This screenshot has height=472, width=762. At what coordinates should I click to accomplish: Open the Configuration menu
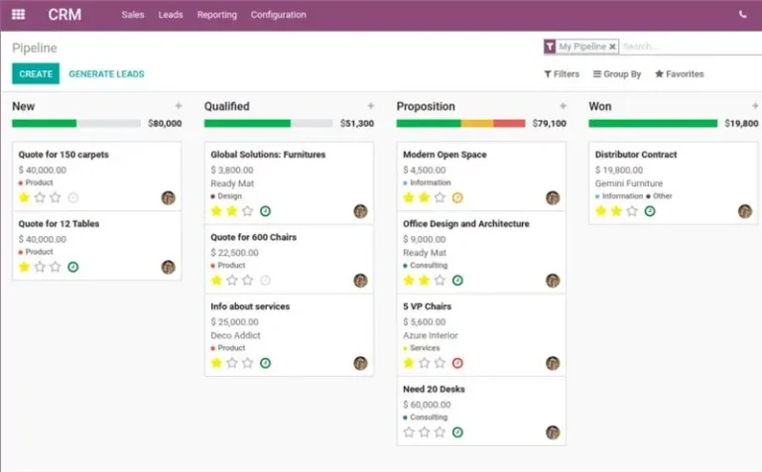pyautogui.click(x=278, y=15)
